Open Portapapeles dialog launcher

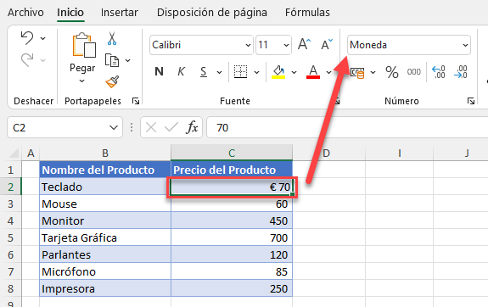point(136,101)
